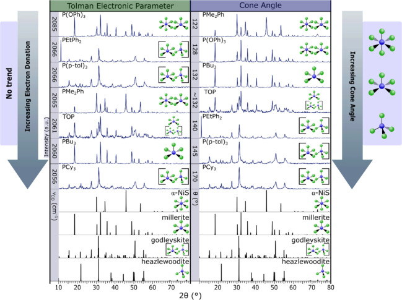The height and width of the screenshot is (300, 402).
Task: Click the 2066 value beside PEtPh2
Action: (x=55, y=49)
